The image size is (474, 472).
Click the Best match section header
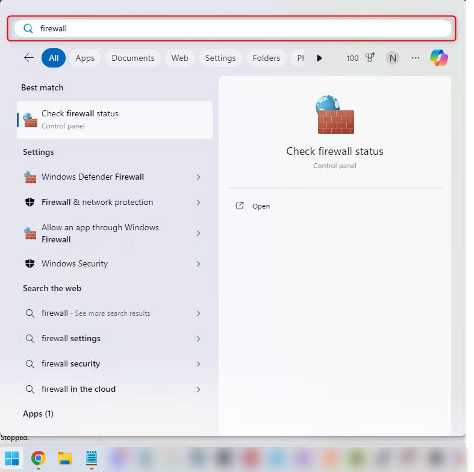[x=42, y=88]
